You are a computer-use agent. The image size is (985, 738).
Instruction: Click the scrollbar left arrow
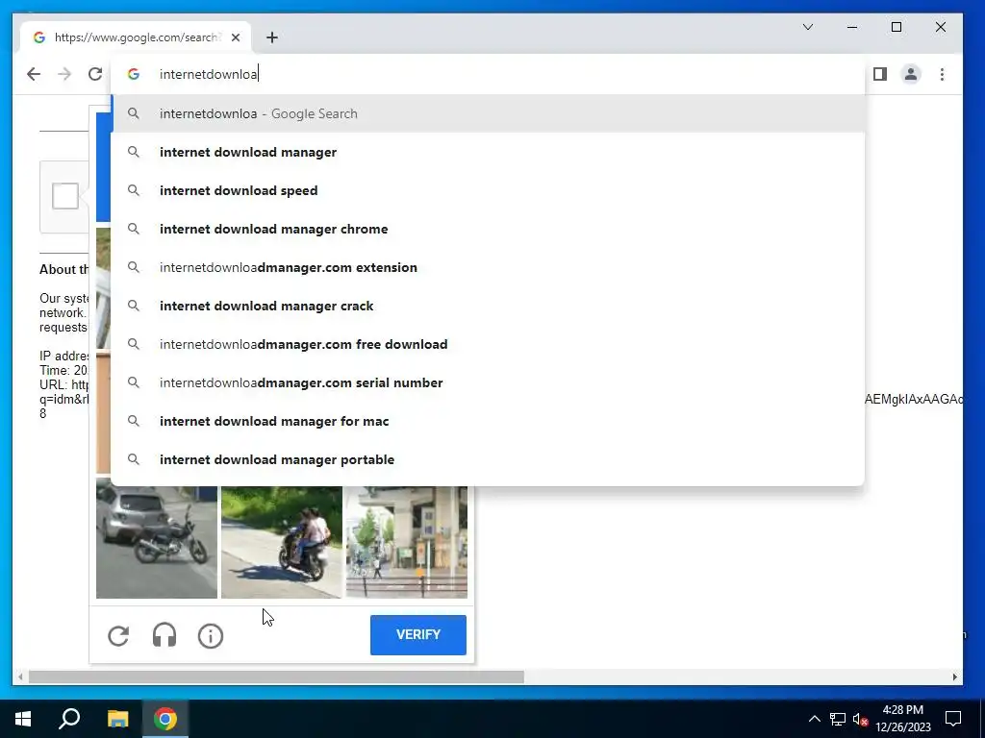click(21, 677)
